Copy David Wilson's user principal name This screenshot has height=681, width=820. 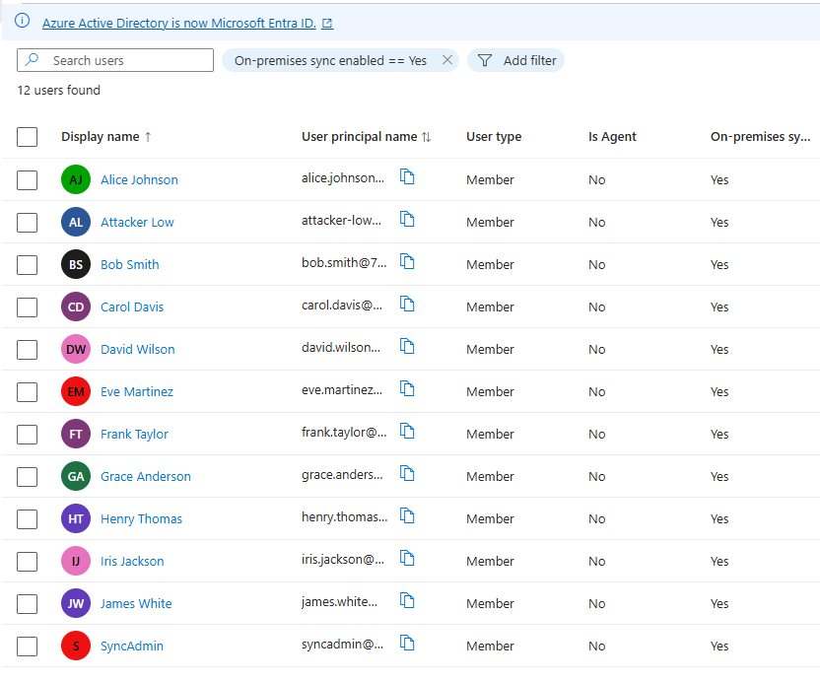(407, 346)
